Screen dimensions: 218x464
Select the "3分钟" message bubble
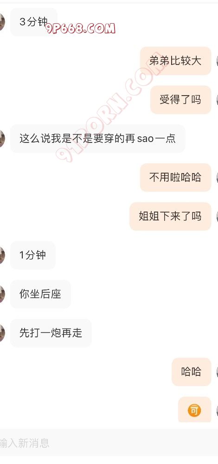34,22
